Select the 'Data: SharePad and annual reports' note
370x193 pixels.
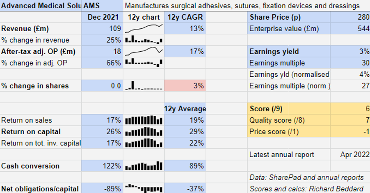(x=306, y=177)
